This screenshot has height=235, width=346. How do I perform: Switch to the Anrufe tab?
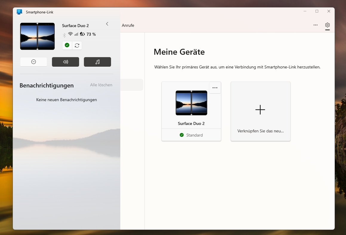pos(128,25)
